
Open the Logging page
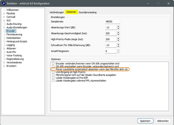point(11,45)
